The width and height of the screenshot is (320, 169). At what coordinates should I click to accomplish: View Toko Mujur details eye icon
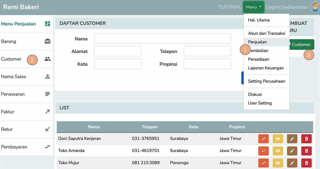point(278,163)
